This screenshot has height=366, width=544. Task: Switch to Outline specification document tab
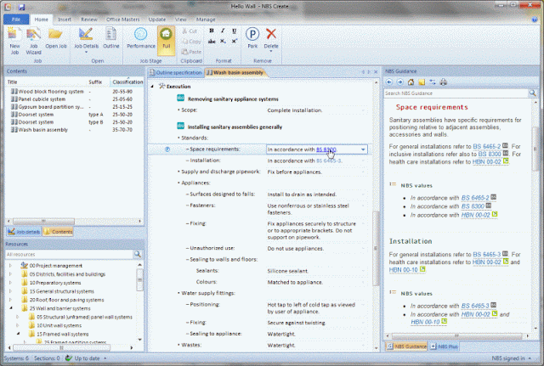pos(176,72)
